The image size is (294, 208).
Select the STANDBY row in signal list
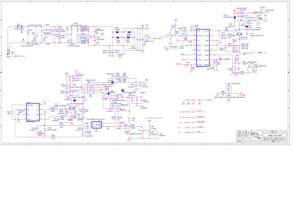(187, 132)
